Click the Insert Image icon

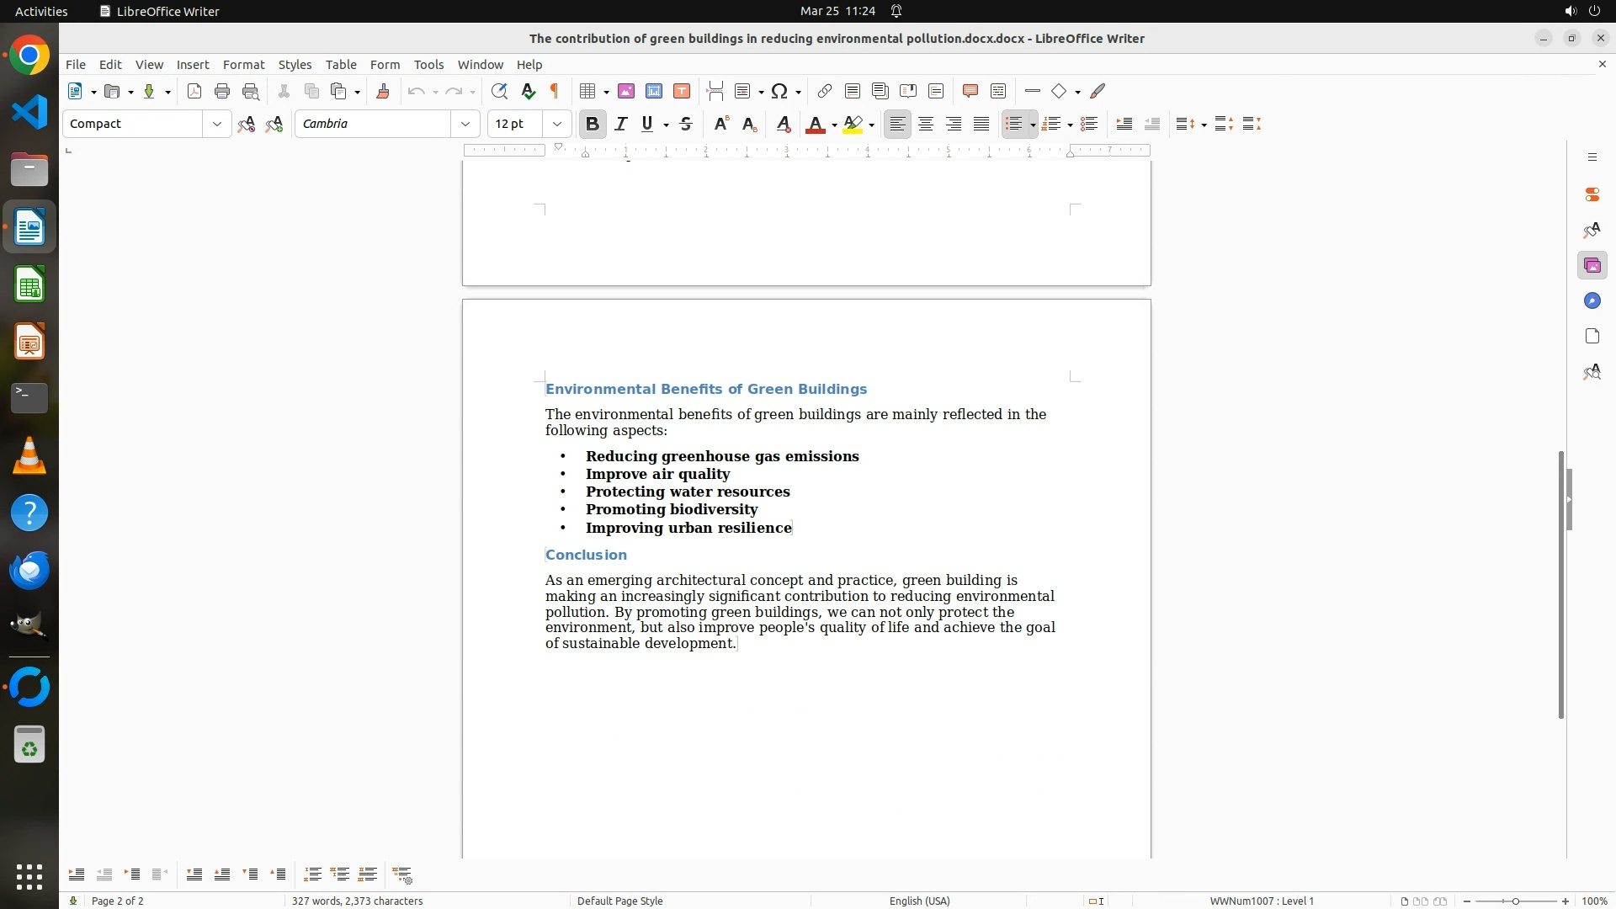click(x=626, y=92)
